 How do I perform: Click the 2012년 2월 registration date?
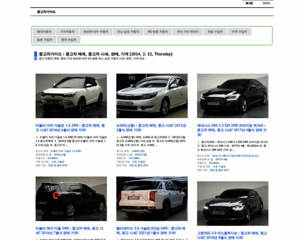(140, 155)
